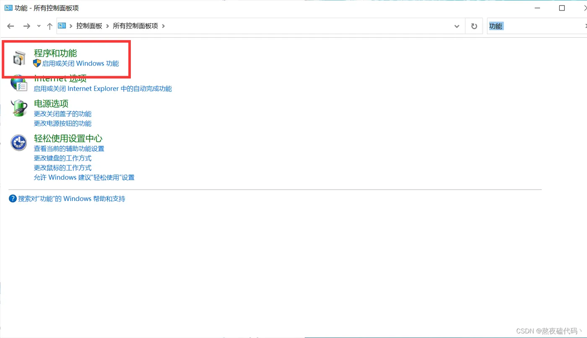Open the Internet 选项 heading link
The height and width of the screenshot is (338, 587).
click(60, 78)
